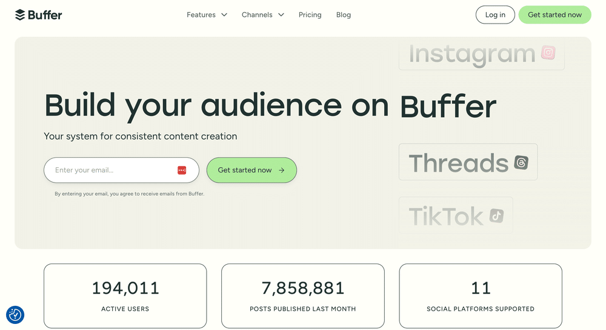Click the 194,011 active users figure
The image size is (606, 330).
pyautogui.click(x=125, y=288)
